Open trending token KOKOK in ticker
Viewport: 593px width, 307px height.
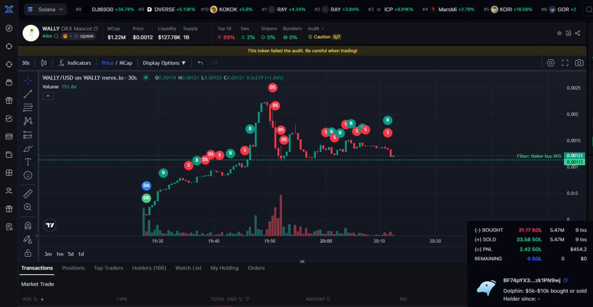(x=226, y=9)
